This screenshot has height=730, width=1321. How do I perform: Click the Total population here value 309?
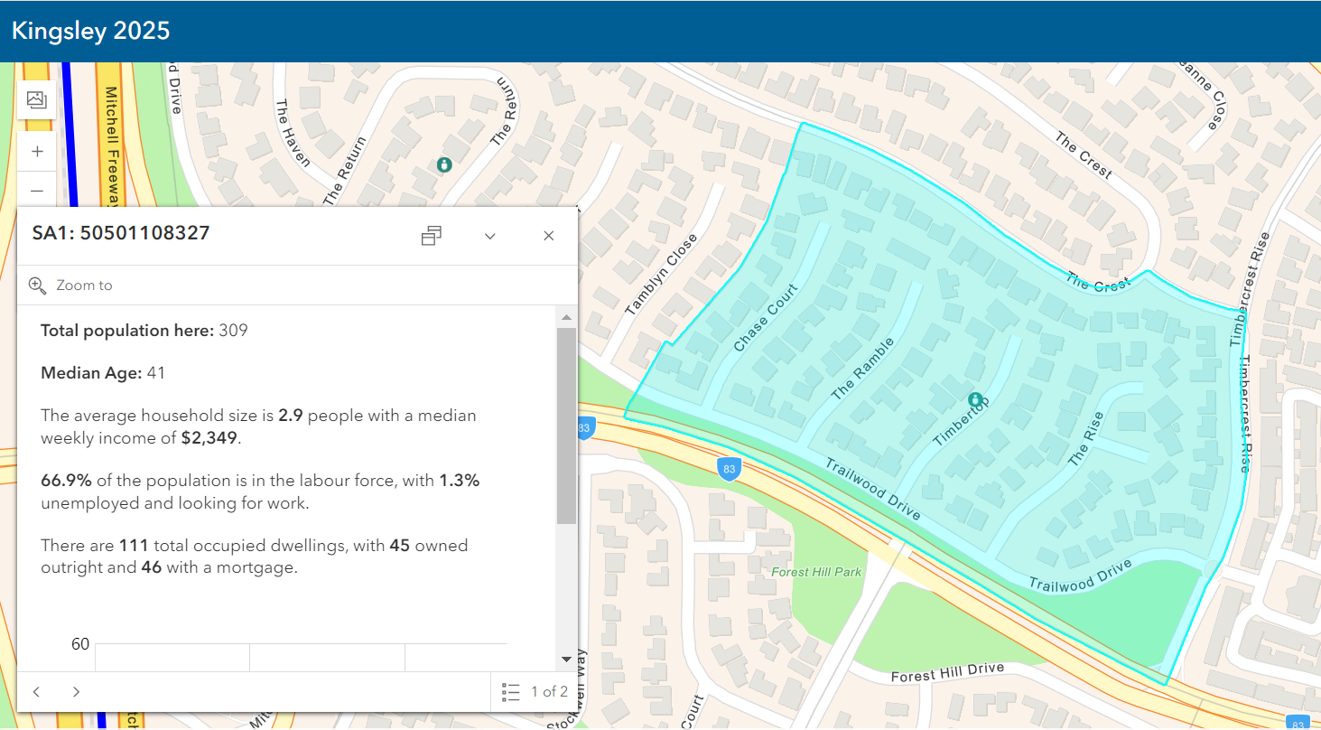click(x=233, y=331)
